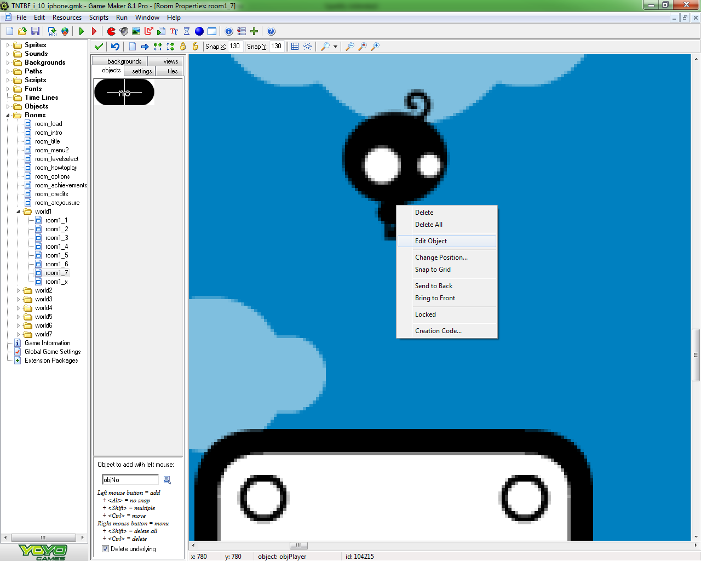Click Publish game globe icon
This screenshot has width=701, height=561.
(65, 31)
